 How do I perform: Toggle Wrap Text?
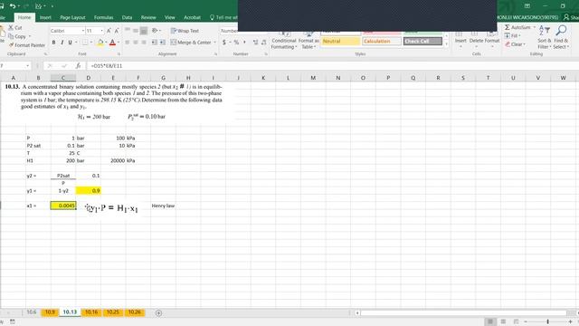tap(185, 31)
